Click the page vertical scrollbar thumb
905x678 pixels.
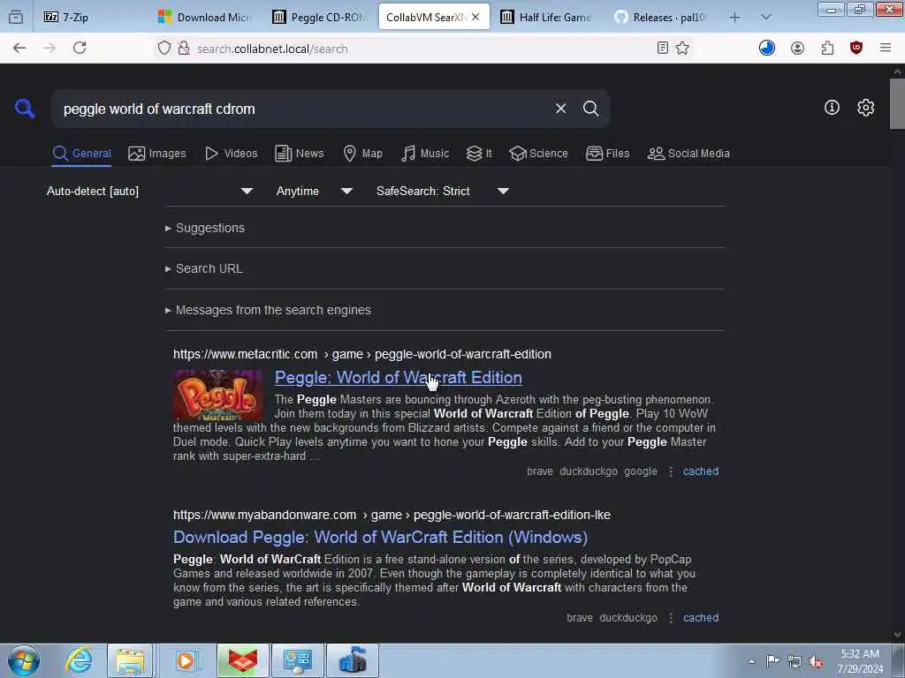click(x=897, y=104)
